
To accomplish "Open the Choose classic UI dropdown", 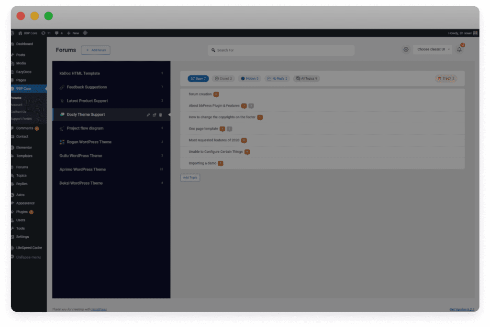I will click(433, 49).
